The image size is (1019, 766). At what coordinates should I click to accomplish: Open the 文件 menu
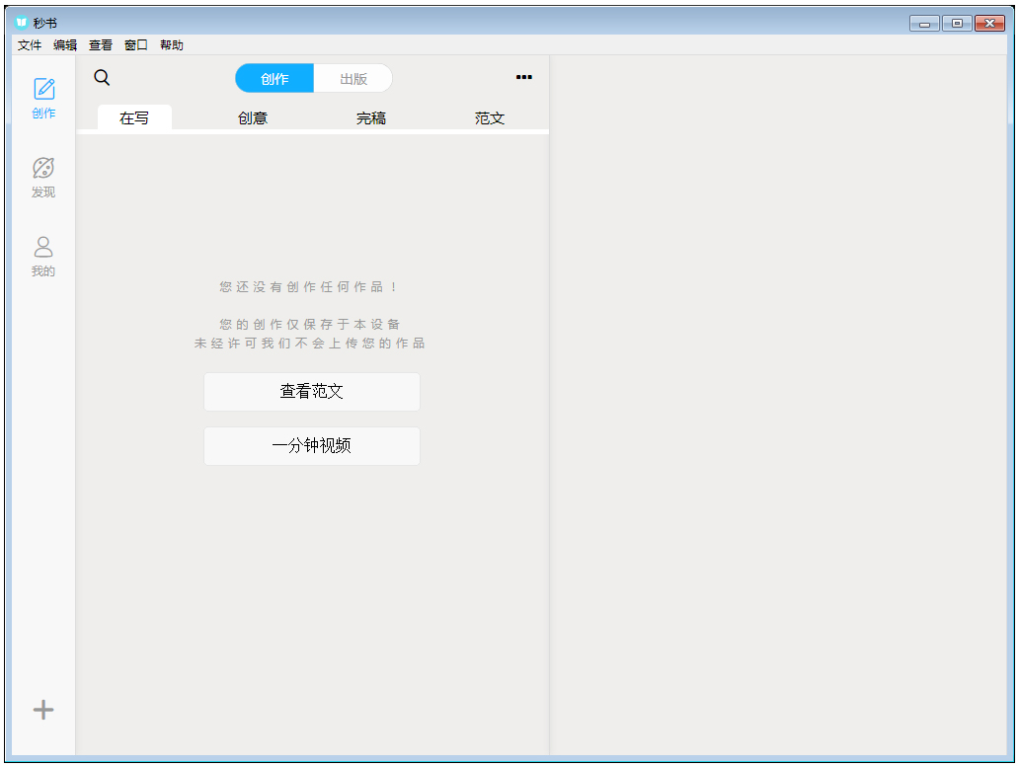tap(30, 44)
